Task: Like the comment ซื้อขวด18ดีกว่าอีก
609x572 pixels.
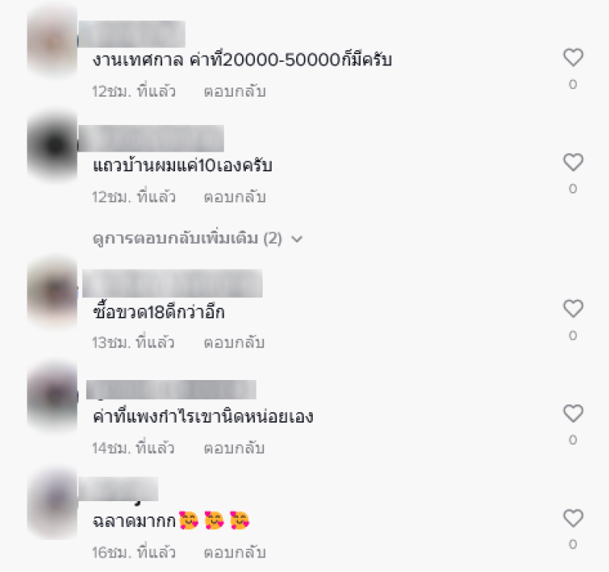Action: click(x=573, y=308)
